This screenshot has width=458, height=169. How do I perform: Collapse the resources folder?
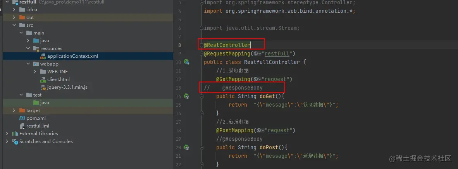pyautogui.click(x=28, y=48)
